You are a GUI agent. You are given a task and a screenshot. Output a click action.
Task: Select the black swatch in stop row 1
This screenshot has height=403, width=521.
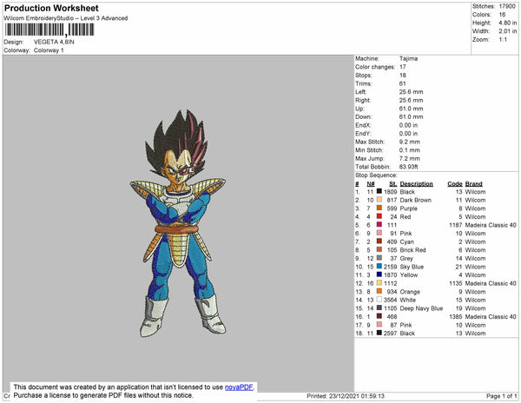[379, 191]
